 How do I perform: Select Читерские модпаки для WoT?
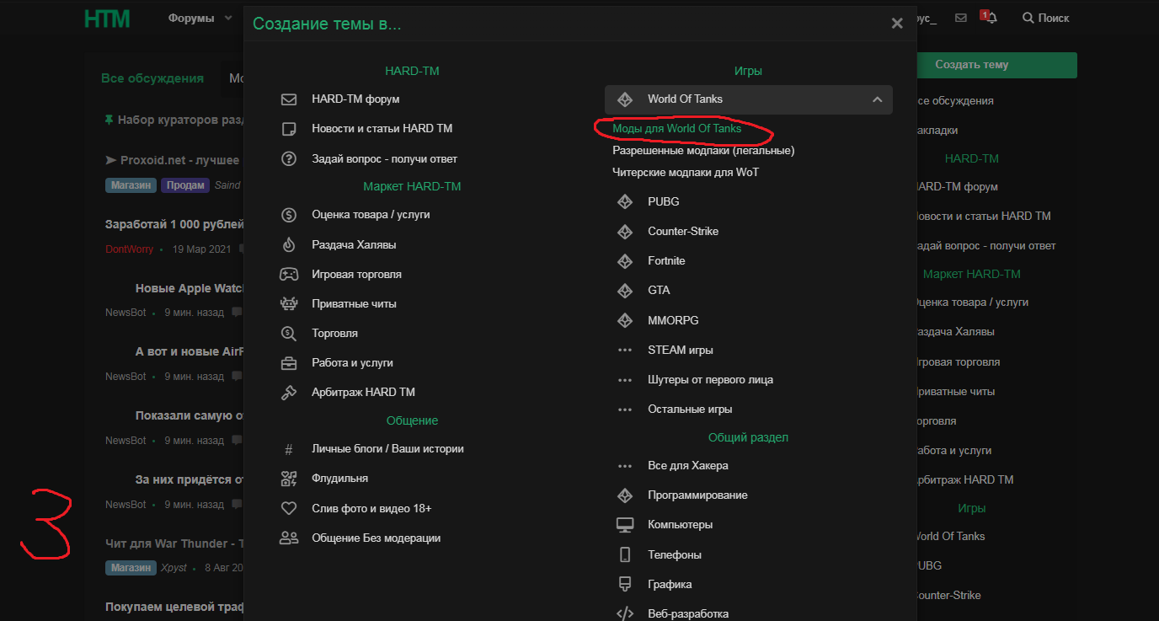[686, 173]
